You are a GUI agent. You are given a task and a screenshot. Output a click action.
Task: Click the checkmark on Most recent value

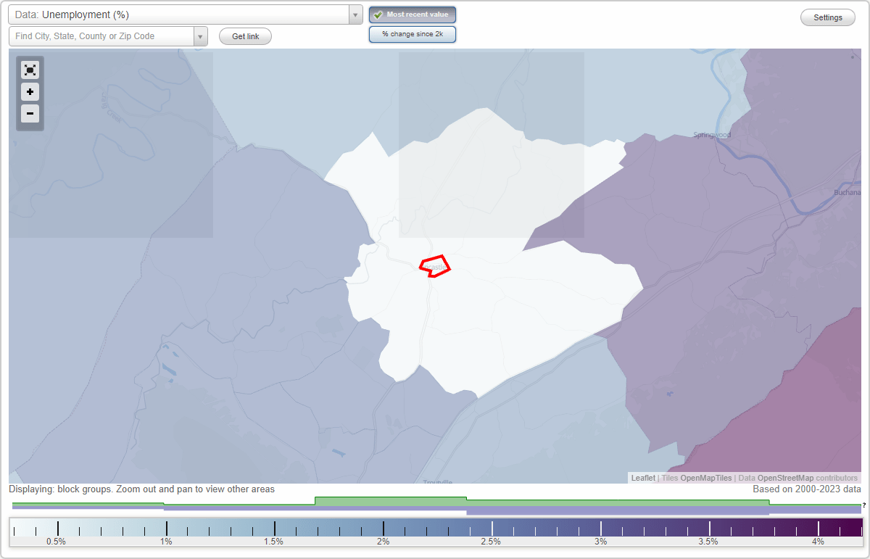[378, 14]
